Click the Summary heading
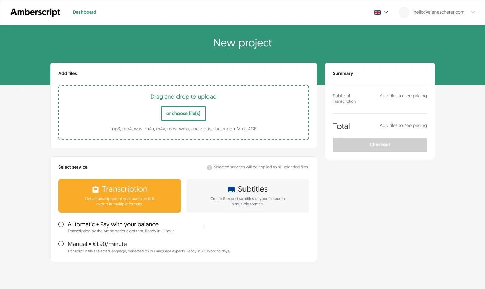Viewport: 485px width, 289px height. (x=343, y=73)
